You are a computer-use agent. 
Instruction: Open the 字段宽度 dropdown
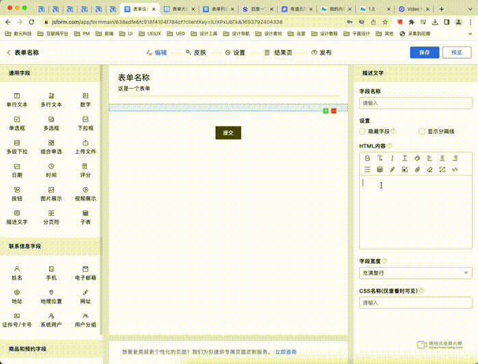coord(416,273)
